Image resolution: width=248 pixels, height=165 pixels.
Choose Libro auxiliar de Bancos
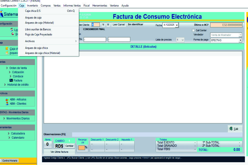38,29
